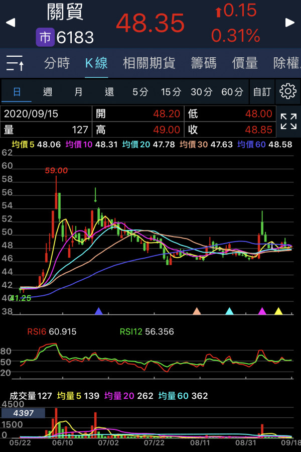Tap the blue triangle marker on chart
This screenshot has height=452, width=301.
[98, 311]
